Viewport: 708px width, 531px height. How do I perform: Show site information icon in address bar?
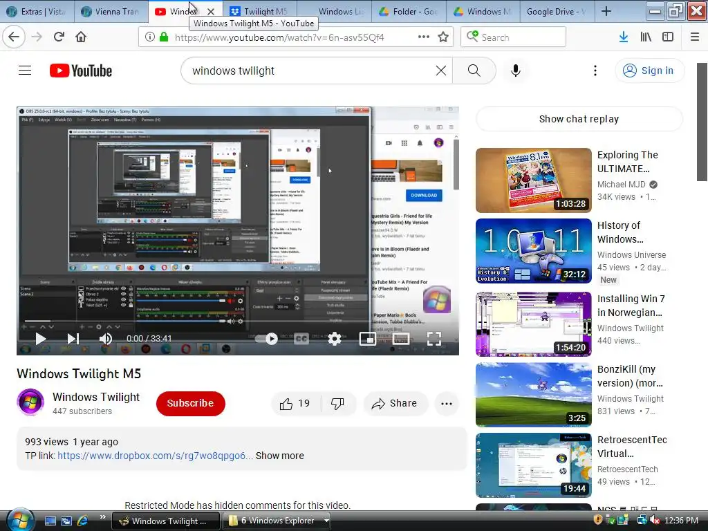(150, 37)
